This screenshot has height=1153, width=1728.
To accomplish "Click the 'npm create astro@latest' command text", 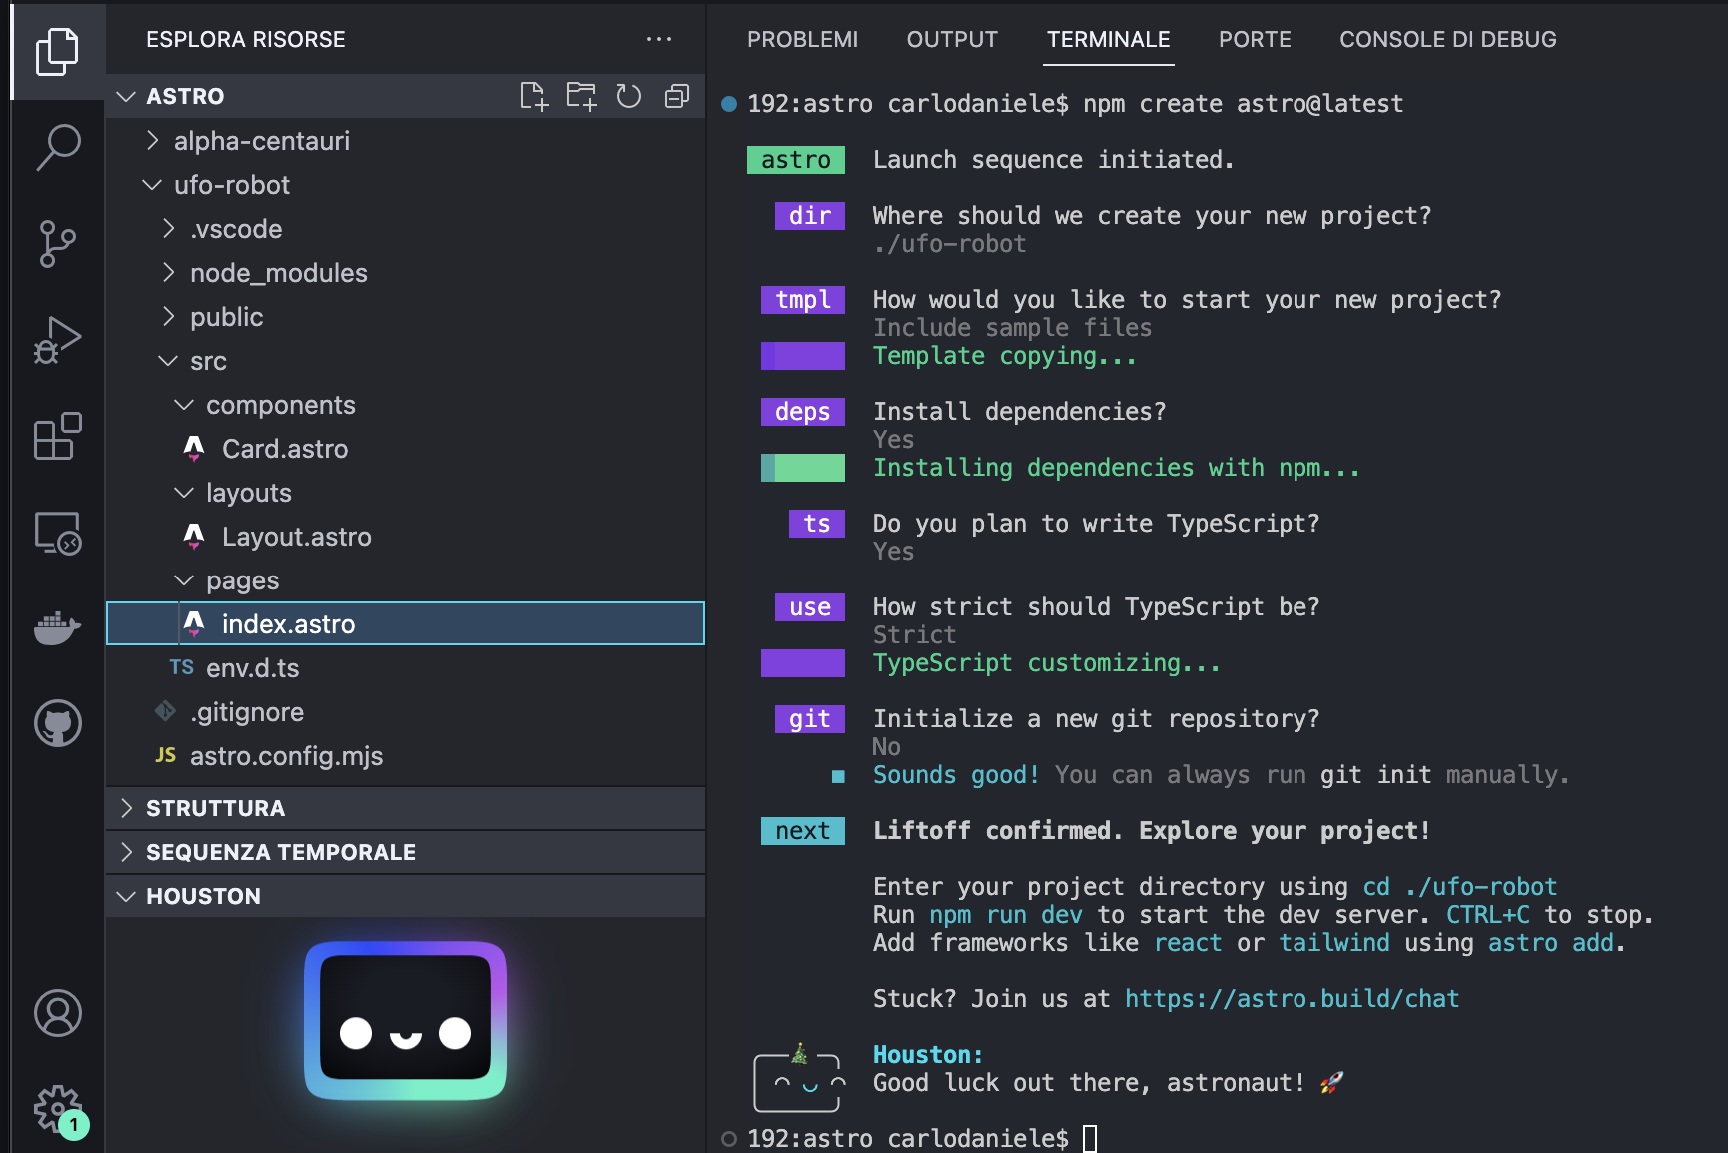I will coord(1243,103).
